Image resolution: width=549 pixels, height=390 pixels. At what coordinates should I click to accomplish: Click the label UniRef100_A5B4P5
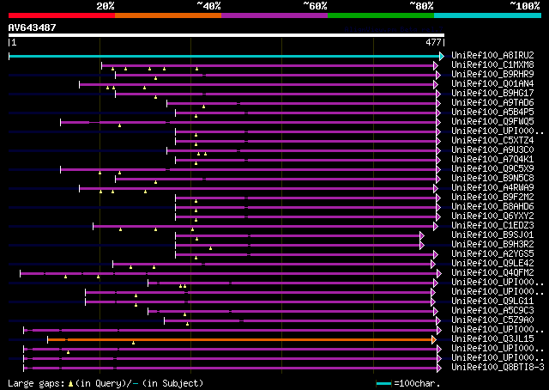(x=492, y=113)
